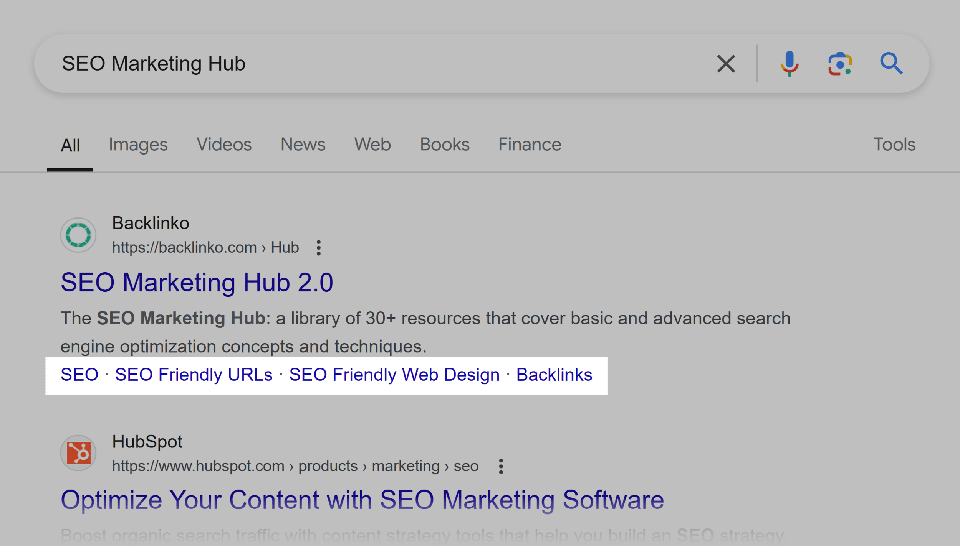This screenshot has height=546, width=960.
Task: Open the News tab
Action: pyautogui.click(x=303, y=145)
